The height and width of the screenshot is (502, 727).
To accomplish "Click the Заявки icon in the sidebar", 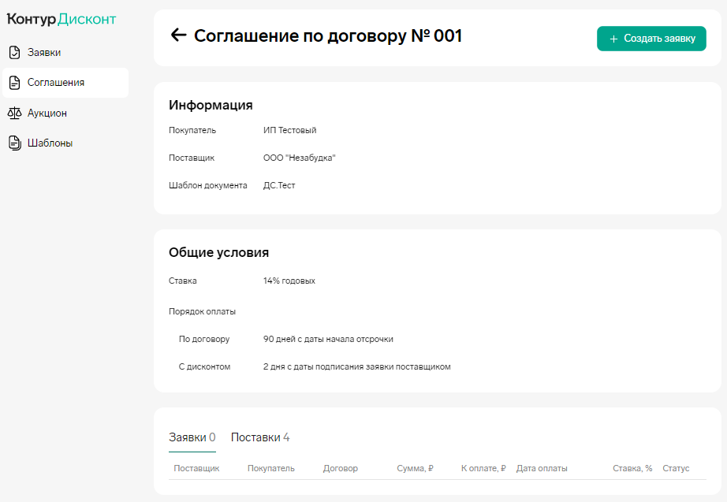I will coord(14,53).
